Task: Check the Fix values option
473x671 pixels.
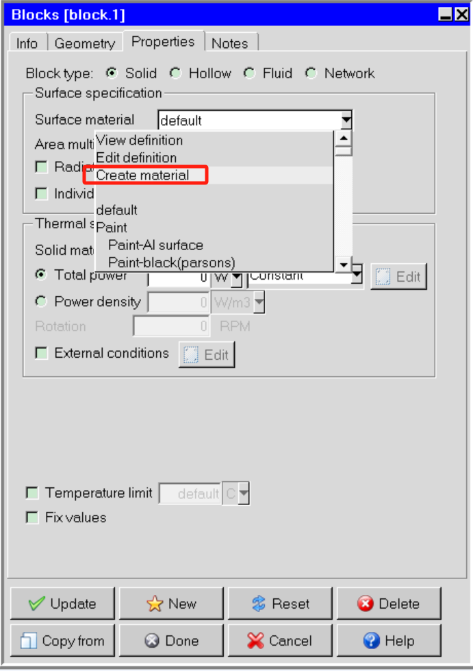Action: (32, 517)
